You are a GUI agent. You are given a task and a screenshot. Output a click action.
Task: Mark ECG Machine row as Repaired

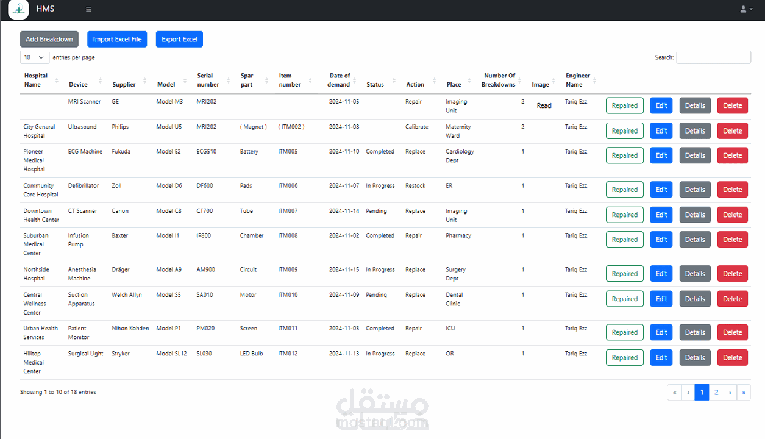pos(624,155)
